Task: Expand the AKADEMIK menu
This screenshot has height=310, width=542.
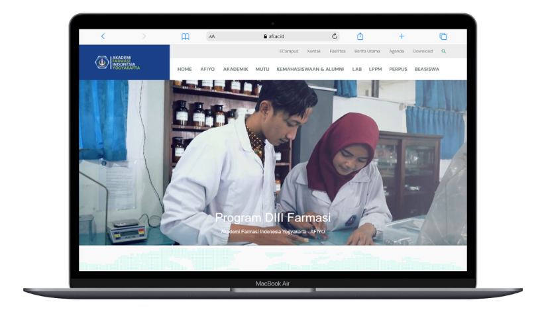Action: [x=235, y=69]
